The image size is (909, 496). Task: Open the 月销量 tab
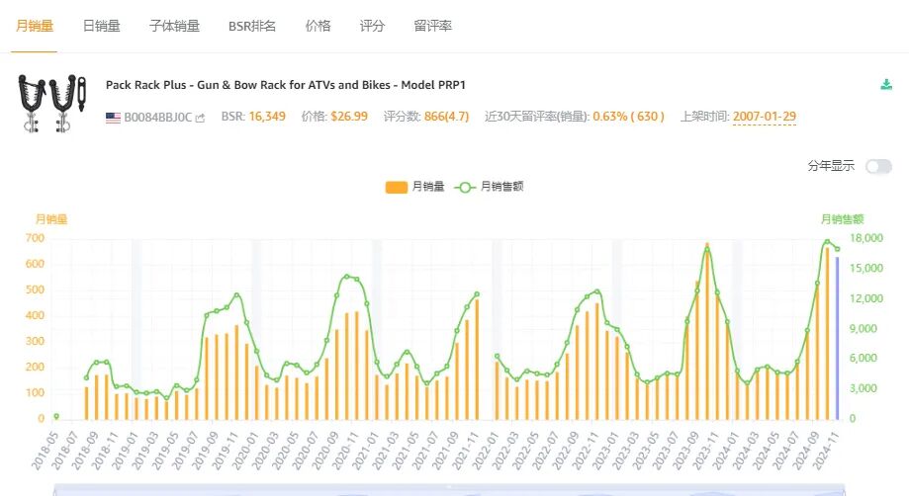35,26
